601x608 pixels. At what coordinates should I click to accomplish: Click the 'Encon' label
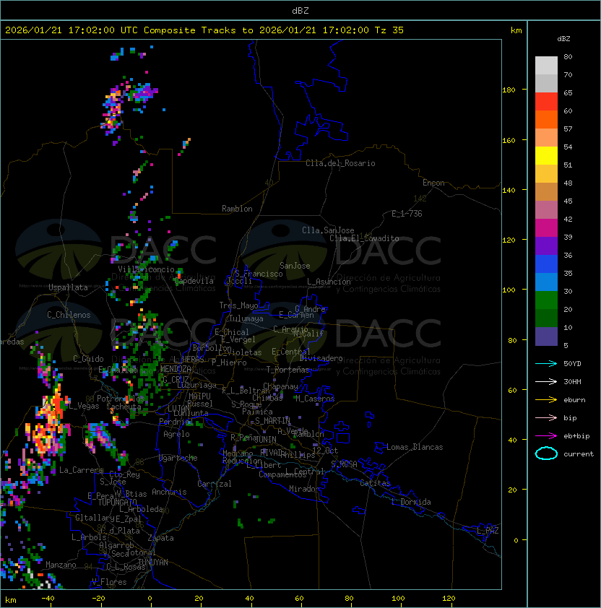pyautogui.click(x=433, y=183)
